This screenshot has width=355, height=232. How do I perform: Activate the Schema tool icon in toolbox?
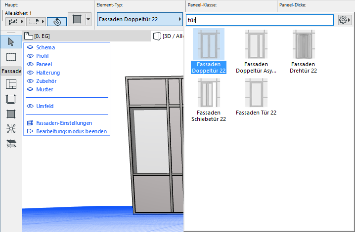pos(11,84)
